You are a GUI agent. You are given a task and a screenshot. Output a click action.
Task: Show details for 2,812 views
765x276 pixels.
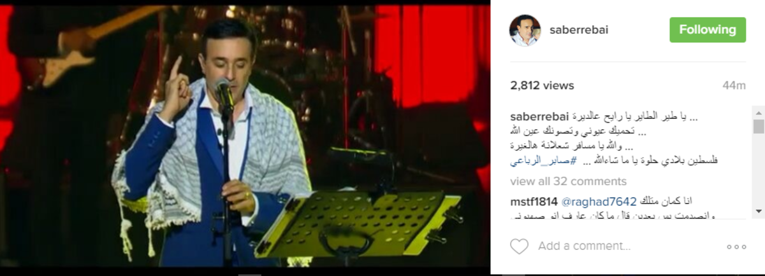pyautogui.click(x=543, y=85)
